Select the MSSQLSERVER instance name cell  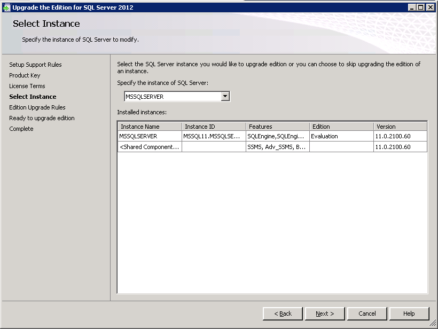pyautogui.click(x=150, y=136)
